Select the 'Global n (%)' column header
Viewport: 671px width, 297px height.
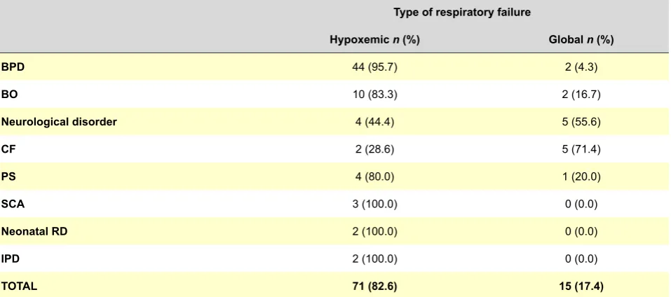coord(581,40)
